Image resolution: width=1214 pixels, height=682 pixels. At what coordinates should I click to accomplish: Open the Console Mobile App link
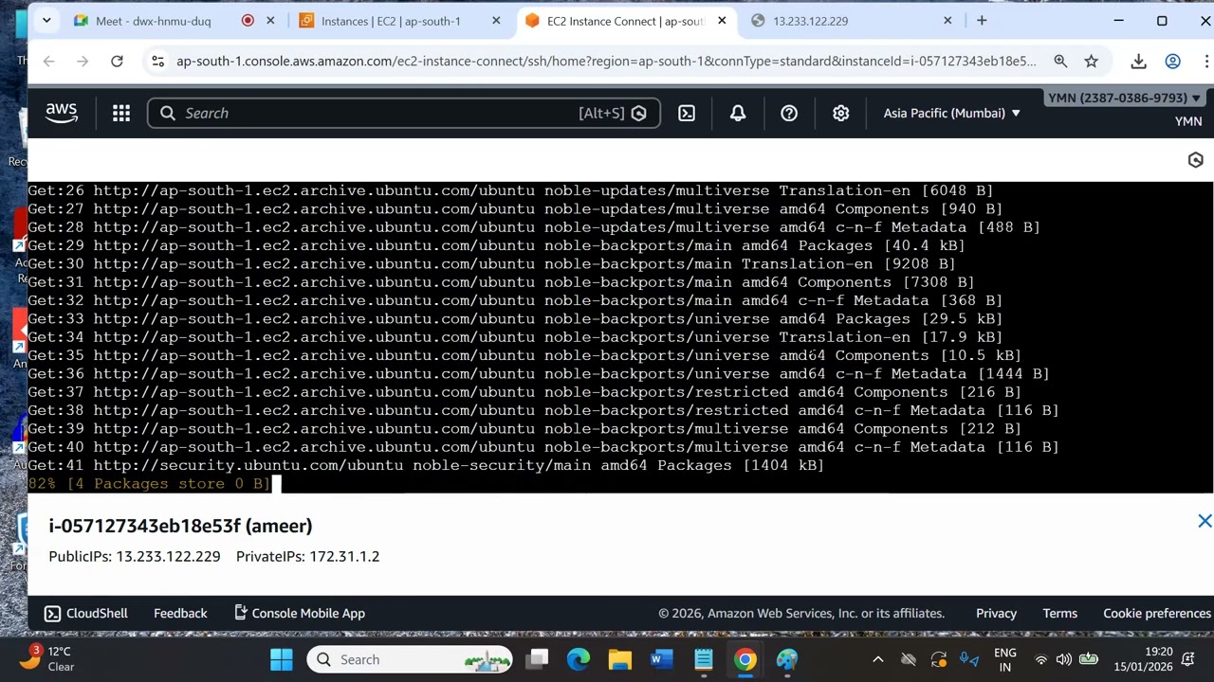point(299,613)
